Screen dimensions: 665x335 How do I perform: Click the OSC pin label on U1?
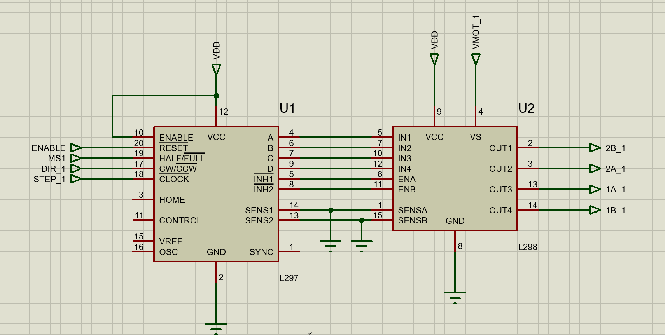pos(168,252)
